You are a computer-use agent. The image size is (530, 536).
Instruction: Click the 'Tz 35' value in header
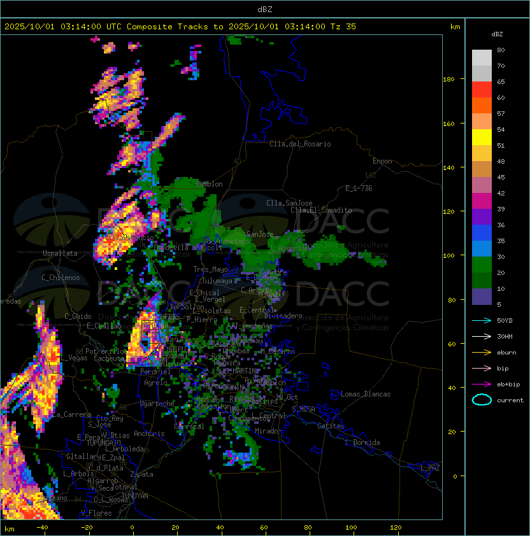(x=343, y=27)
